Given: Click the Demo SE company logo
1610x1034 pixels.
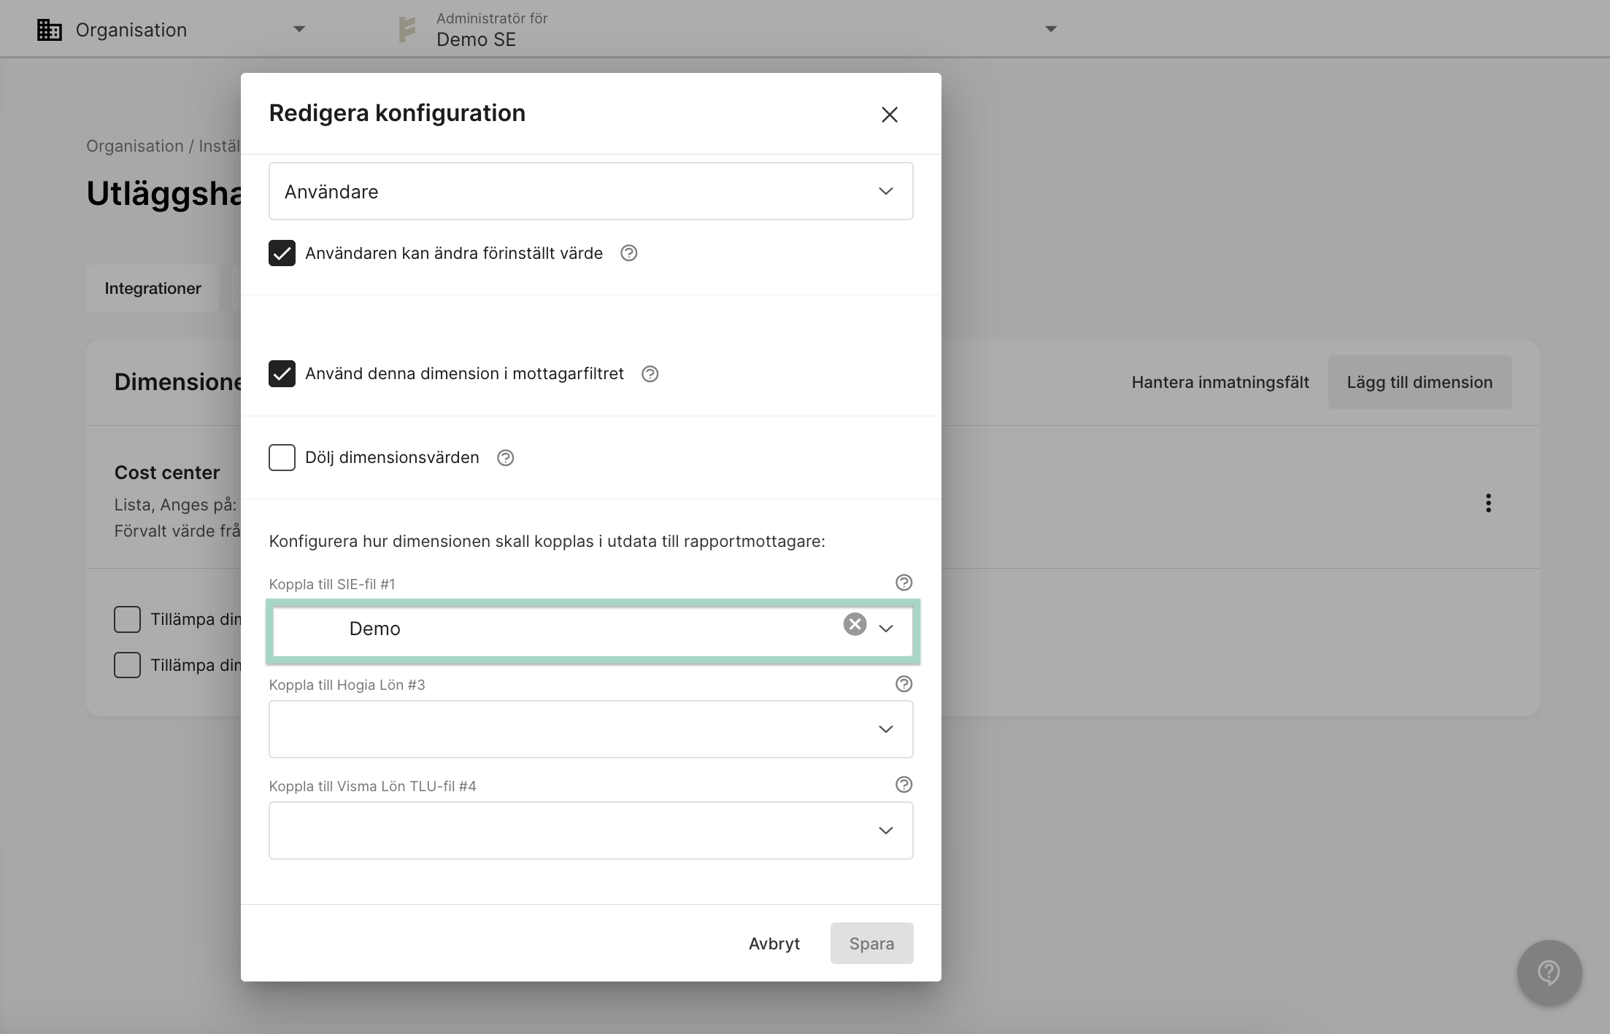Looking at the screenshot, I should point(407,30).
